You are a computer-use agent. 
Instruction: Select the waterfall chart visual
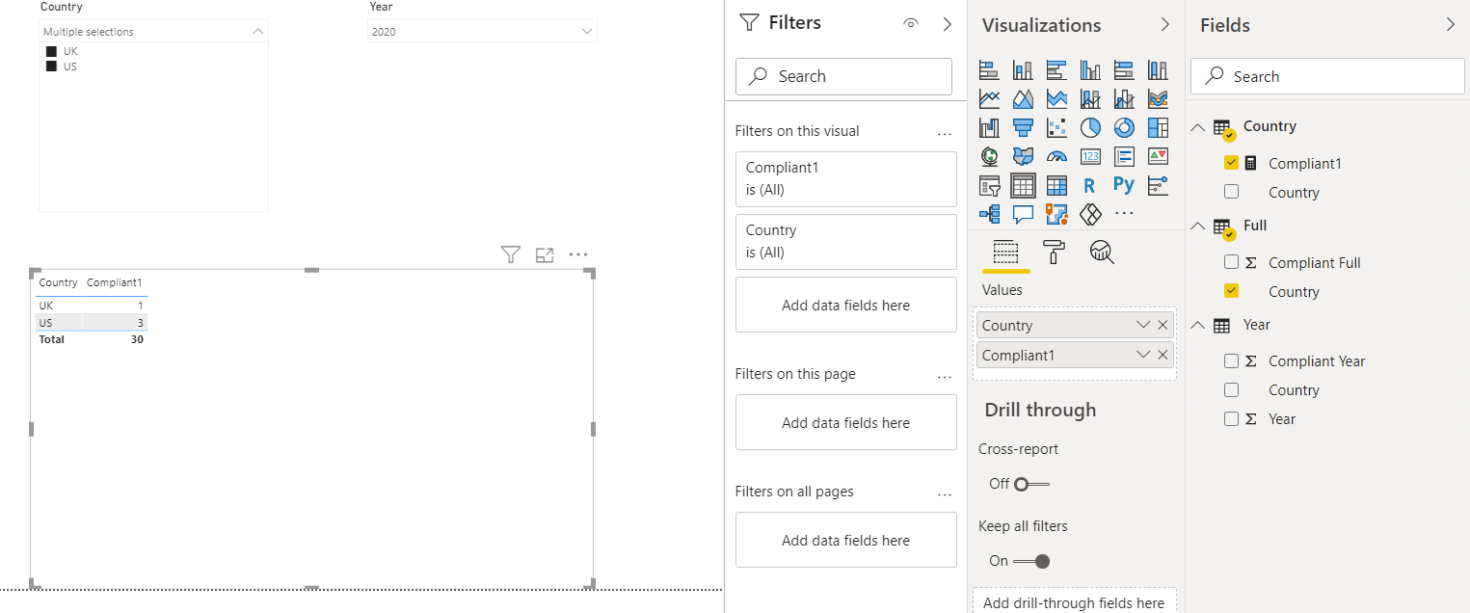click(989, 127)
